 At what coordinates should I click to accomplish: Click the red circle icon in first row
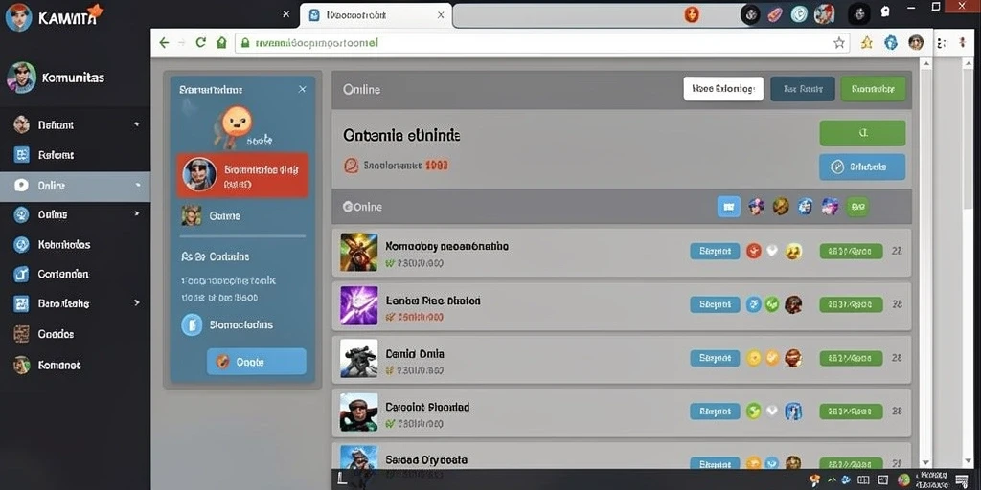tap(753, 252)
